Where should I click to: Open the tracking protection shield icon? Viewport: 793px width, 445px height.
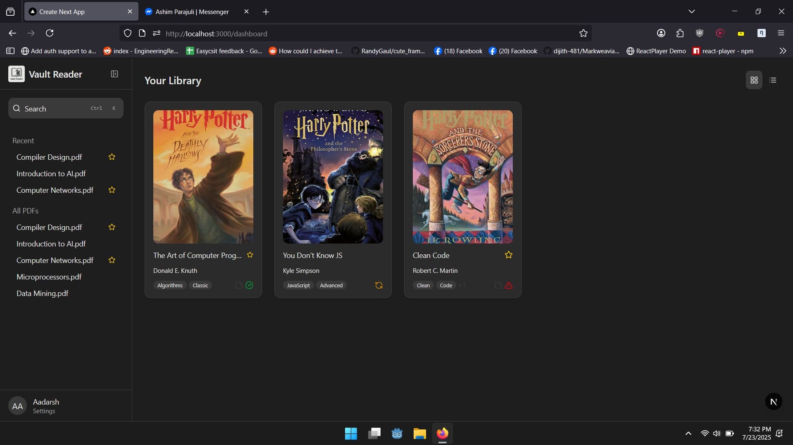pyautogui.click(x=128, y=33)
